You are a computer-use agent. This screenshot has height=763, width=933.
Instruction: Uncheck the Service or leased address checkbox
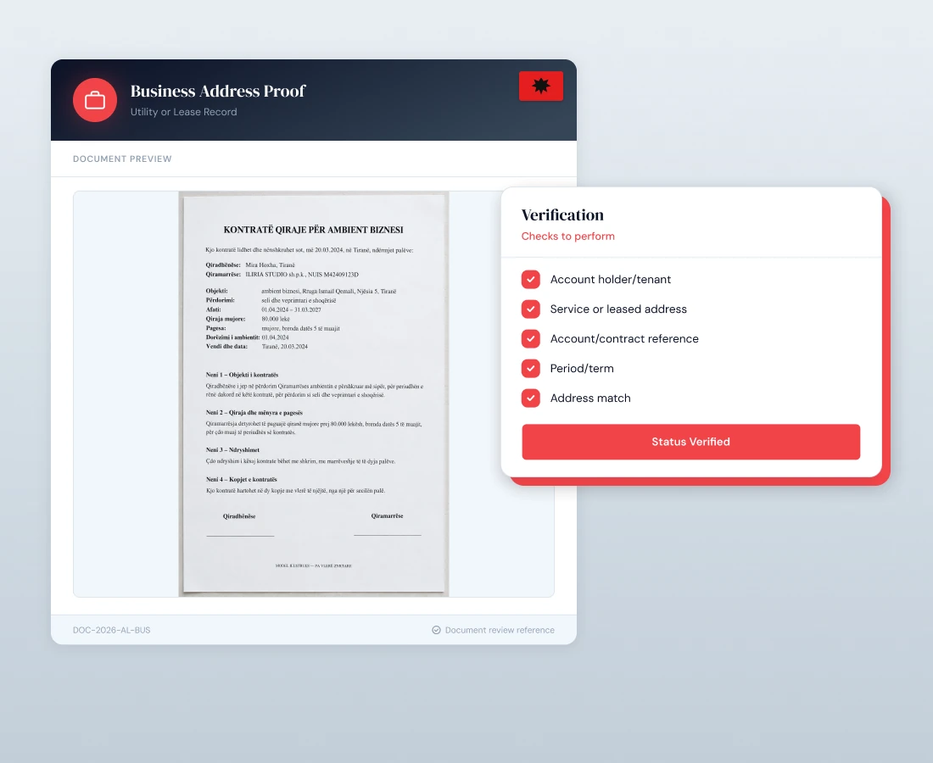[x=531, y=309]
